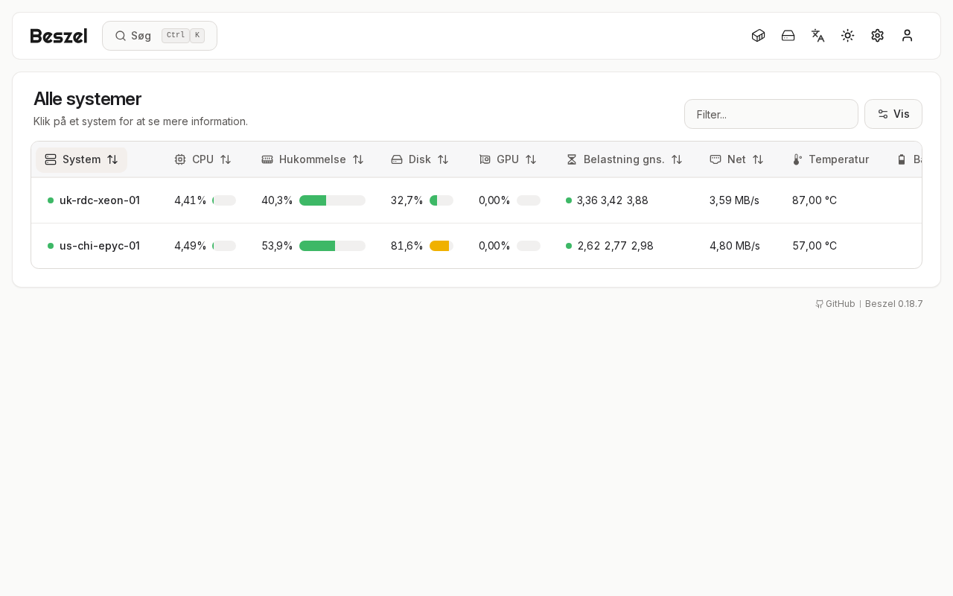This screenshot has height=596, width=953.
Task: Open the Søg search box
Action: click(x=159, y=36)
